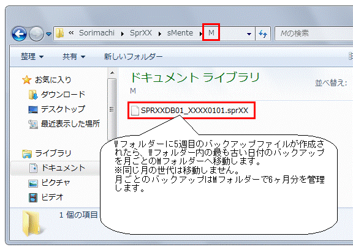Open the 整理 menu
Viewport: 353px width, 250px height.
pyautogui.click(x=32, y=57)
